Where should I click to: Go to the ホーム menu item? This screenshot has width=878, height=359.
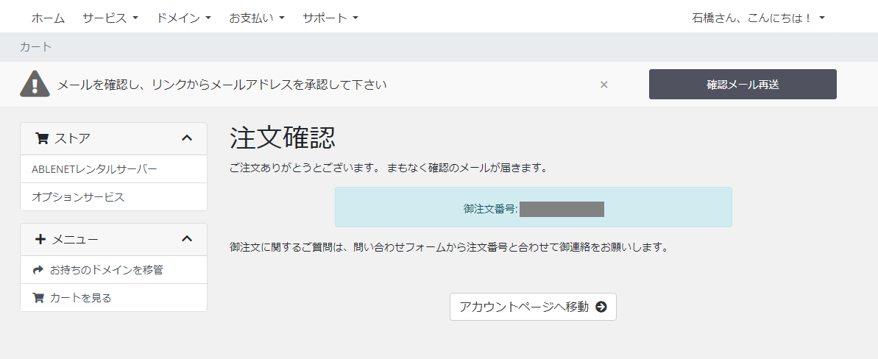tap(48, 18)
